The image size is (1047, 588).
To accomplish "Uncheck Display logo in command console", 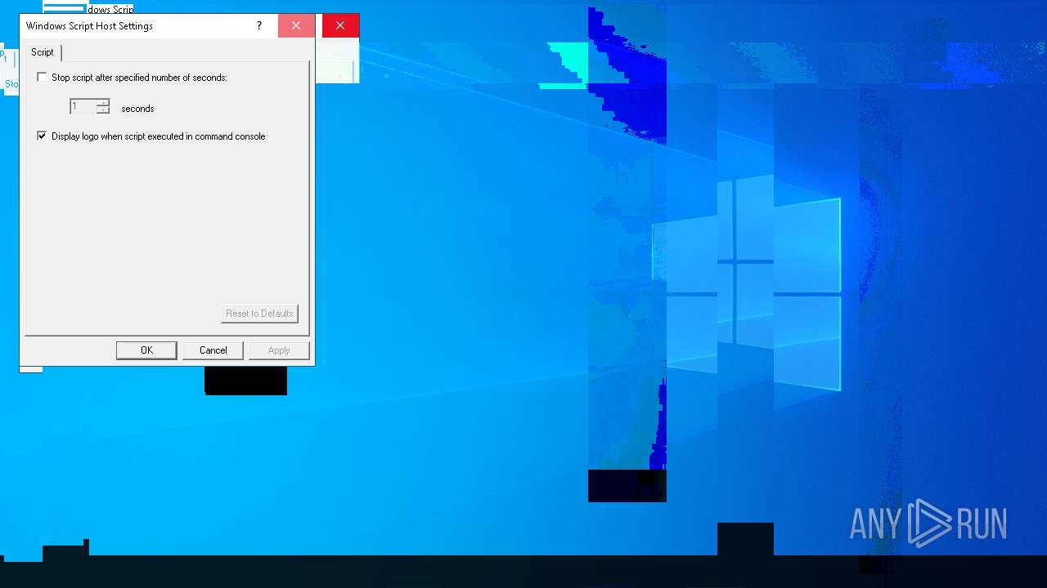I will 42,136.
